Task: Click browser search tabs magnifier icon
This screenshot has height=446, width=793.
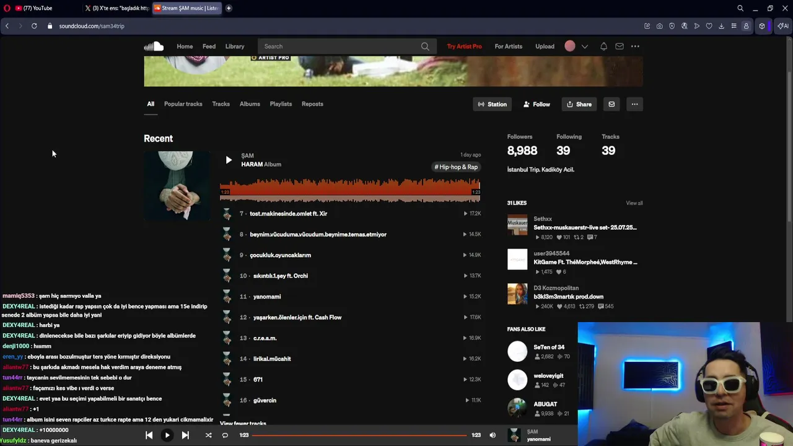Action: pos(740,8)
